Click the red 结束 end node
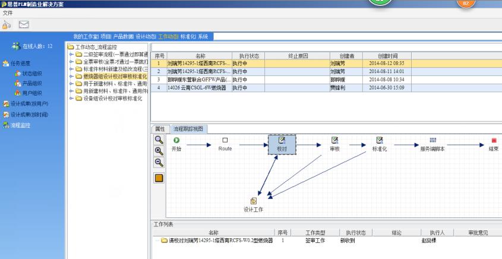502x259 pixels. pos(494,140)
